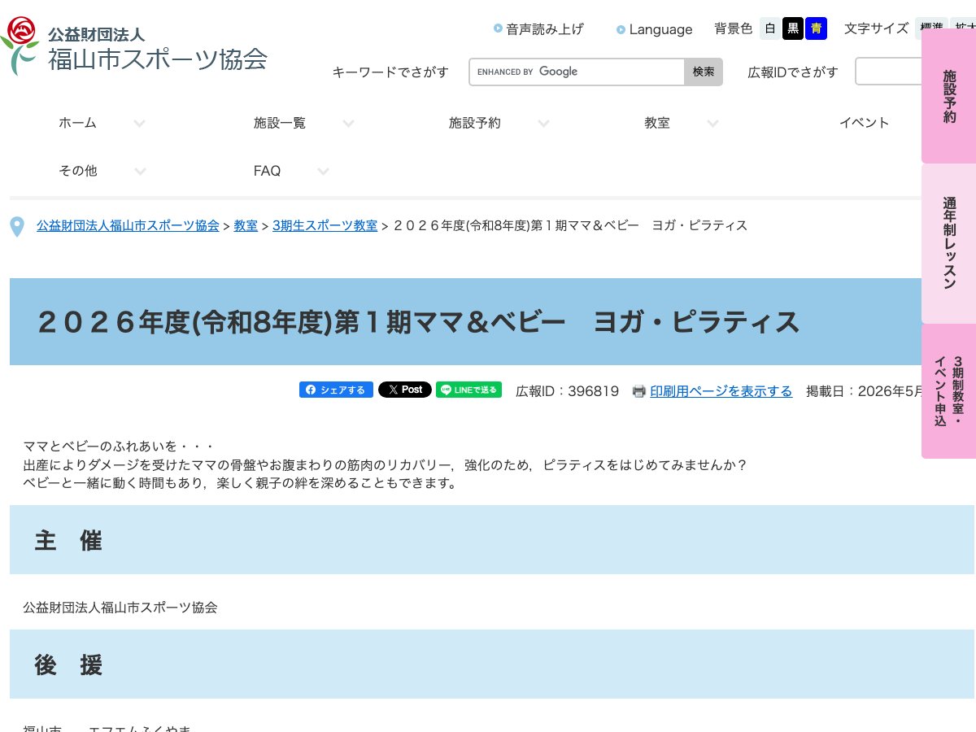This screenshot has width=976, height=732.
Task: Set text size to 標準
Action: tap(930, 28)
